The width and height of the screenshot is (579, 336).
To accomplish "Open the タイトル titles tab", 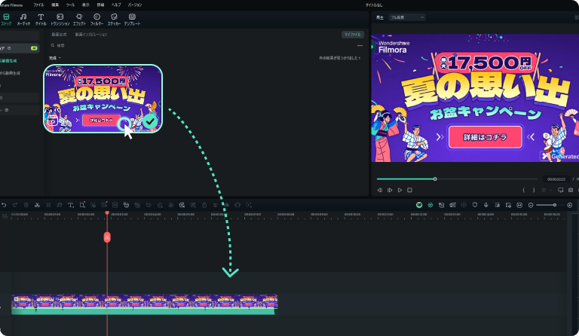I will pyautogui.click(x=41, y=19).
